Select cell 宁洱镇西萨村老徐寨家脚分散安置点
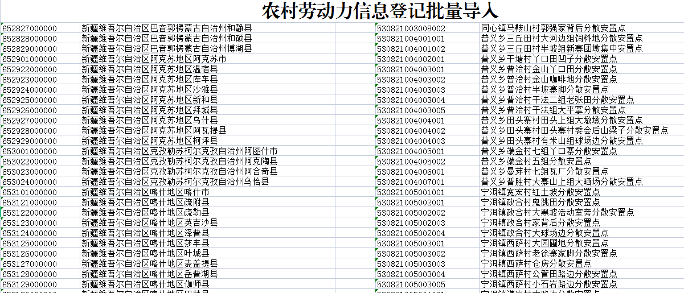 581,254
